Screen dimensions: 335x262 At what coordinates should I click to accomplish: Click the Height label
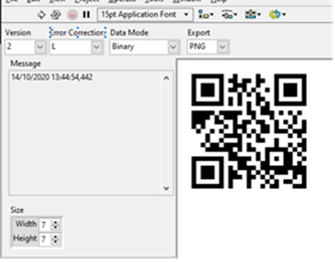click(25, 238)
